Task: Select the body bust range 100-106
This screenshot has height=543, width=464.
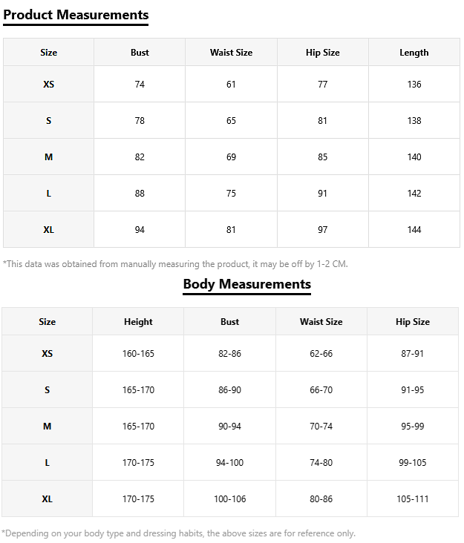Action: (229, 499)
